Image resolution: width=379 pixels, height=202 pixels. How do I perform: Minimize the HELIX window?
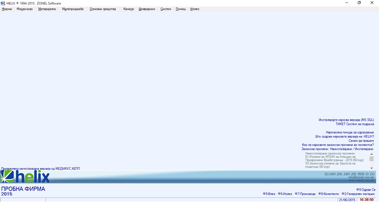[347, 3]
